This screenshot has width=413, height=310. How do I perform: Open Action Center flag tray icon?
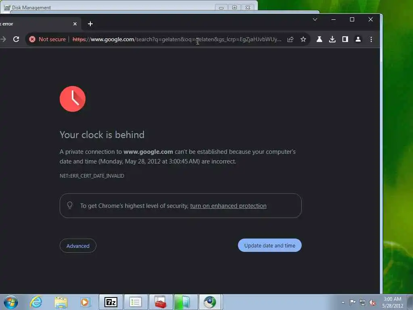tap(353, 302)
